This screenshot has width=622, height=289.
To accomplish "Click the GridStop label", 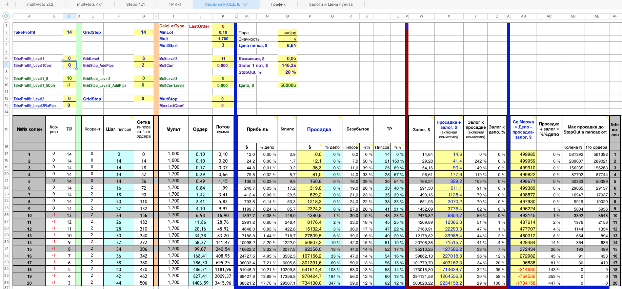I will pyautogui.click(x=92, y=99).
